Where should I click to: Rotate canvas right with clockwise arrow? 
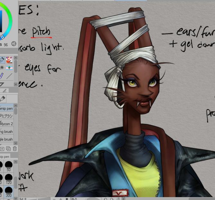pyautogui.click(x=112, y=199)
